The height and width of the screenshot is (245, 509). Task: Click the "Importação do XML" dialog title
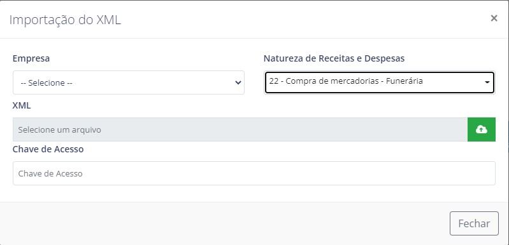coord(65,20)
